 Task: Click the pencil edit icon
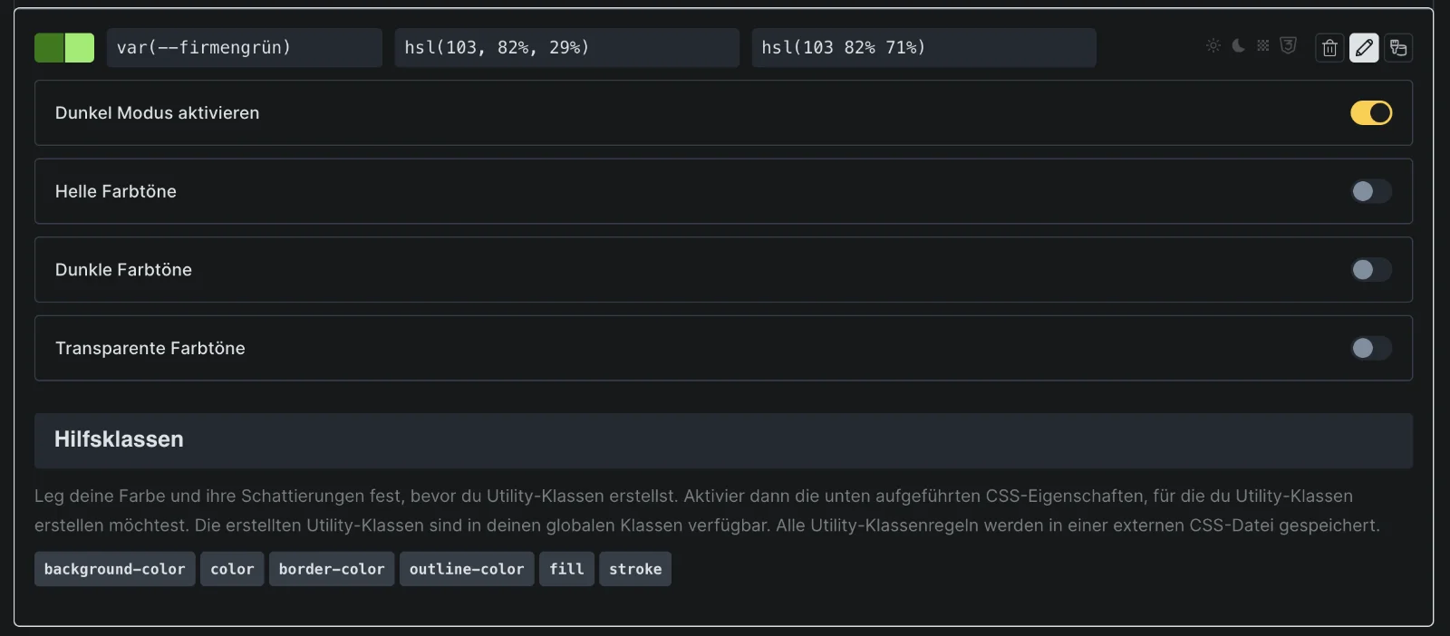1364,48
